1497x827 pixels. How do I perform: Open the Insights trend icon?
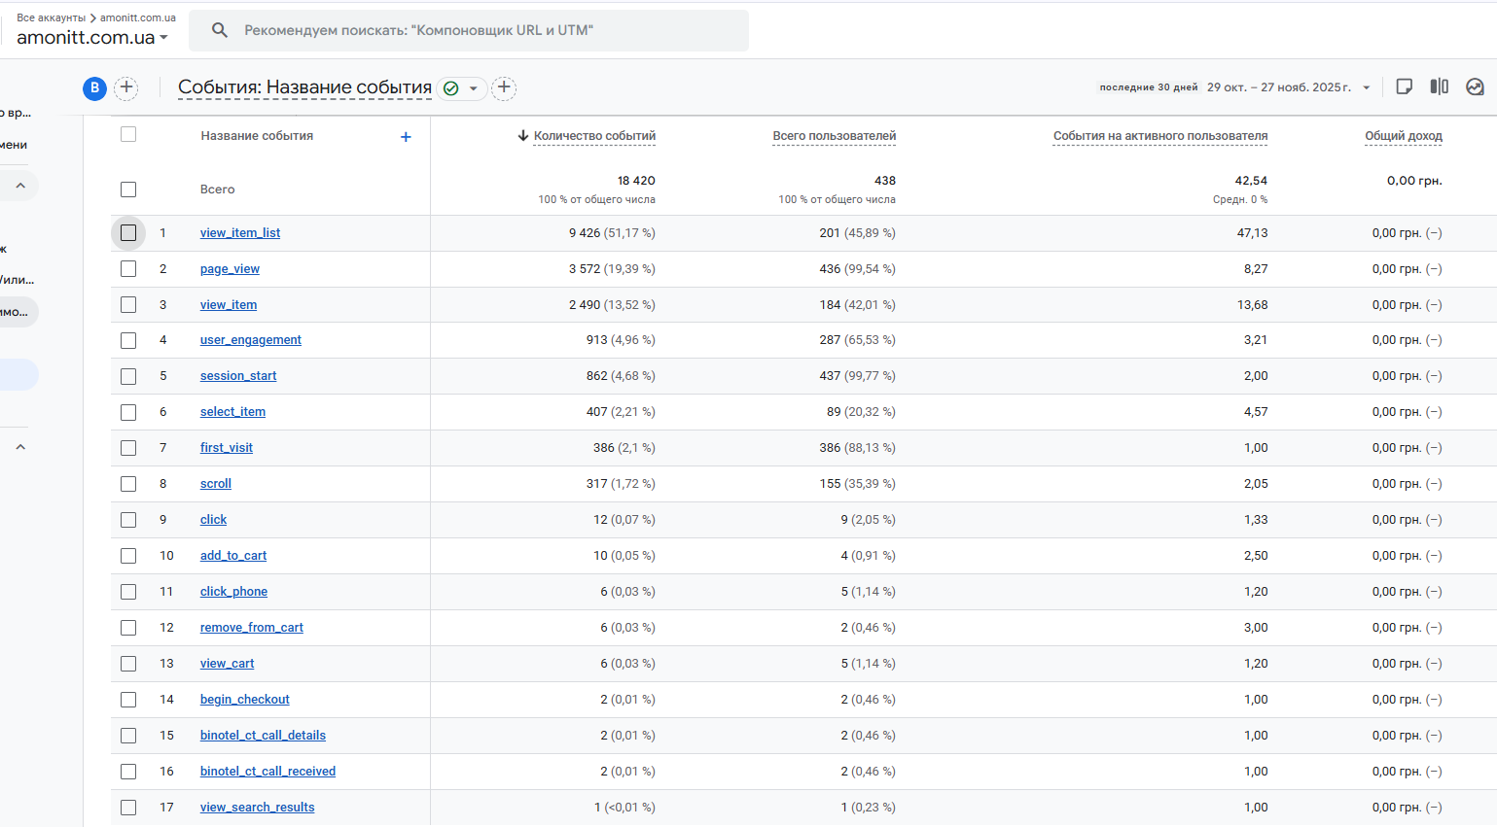click(x=1475, y=87)
